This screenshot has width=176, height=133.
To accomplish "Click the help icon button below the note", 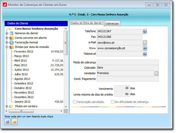I will pos(7,122).
